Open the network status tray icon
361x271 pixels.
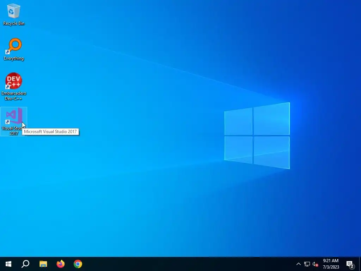click(x=307, y=264)
